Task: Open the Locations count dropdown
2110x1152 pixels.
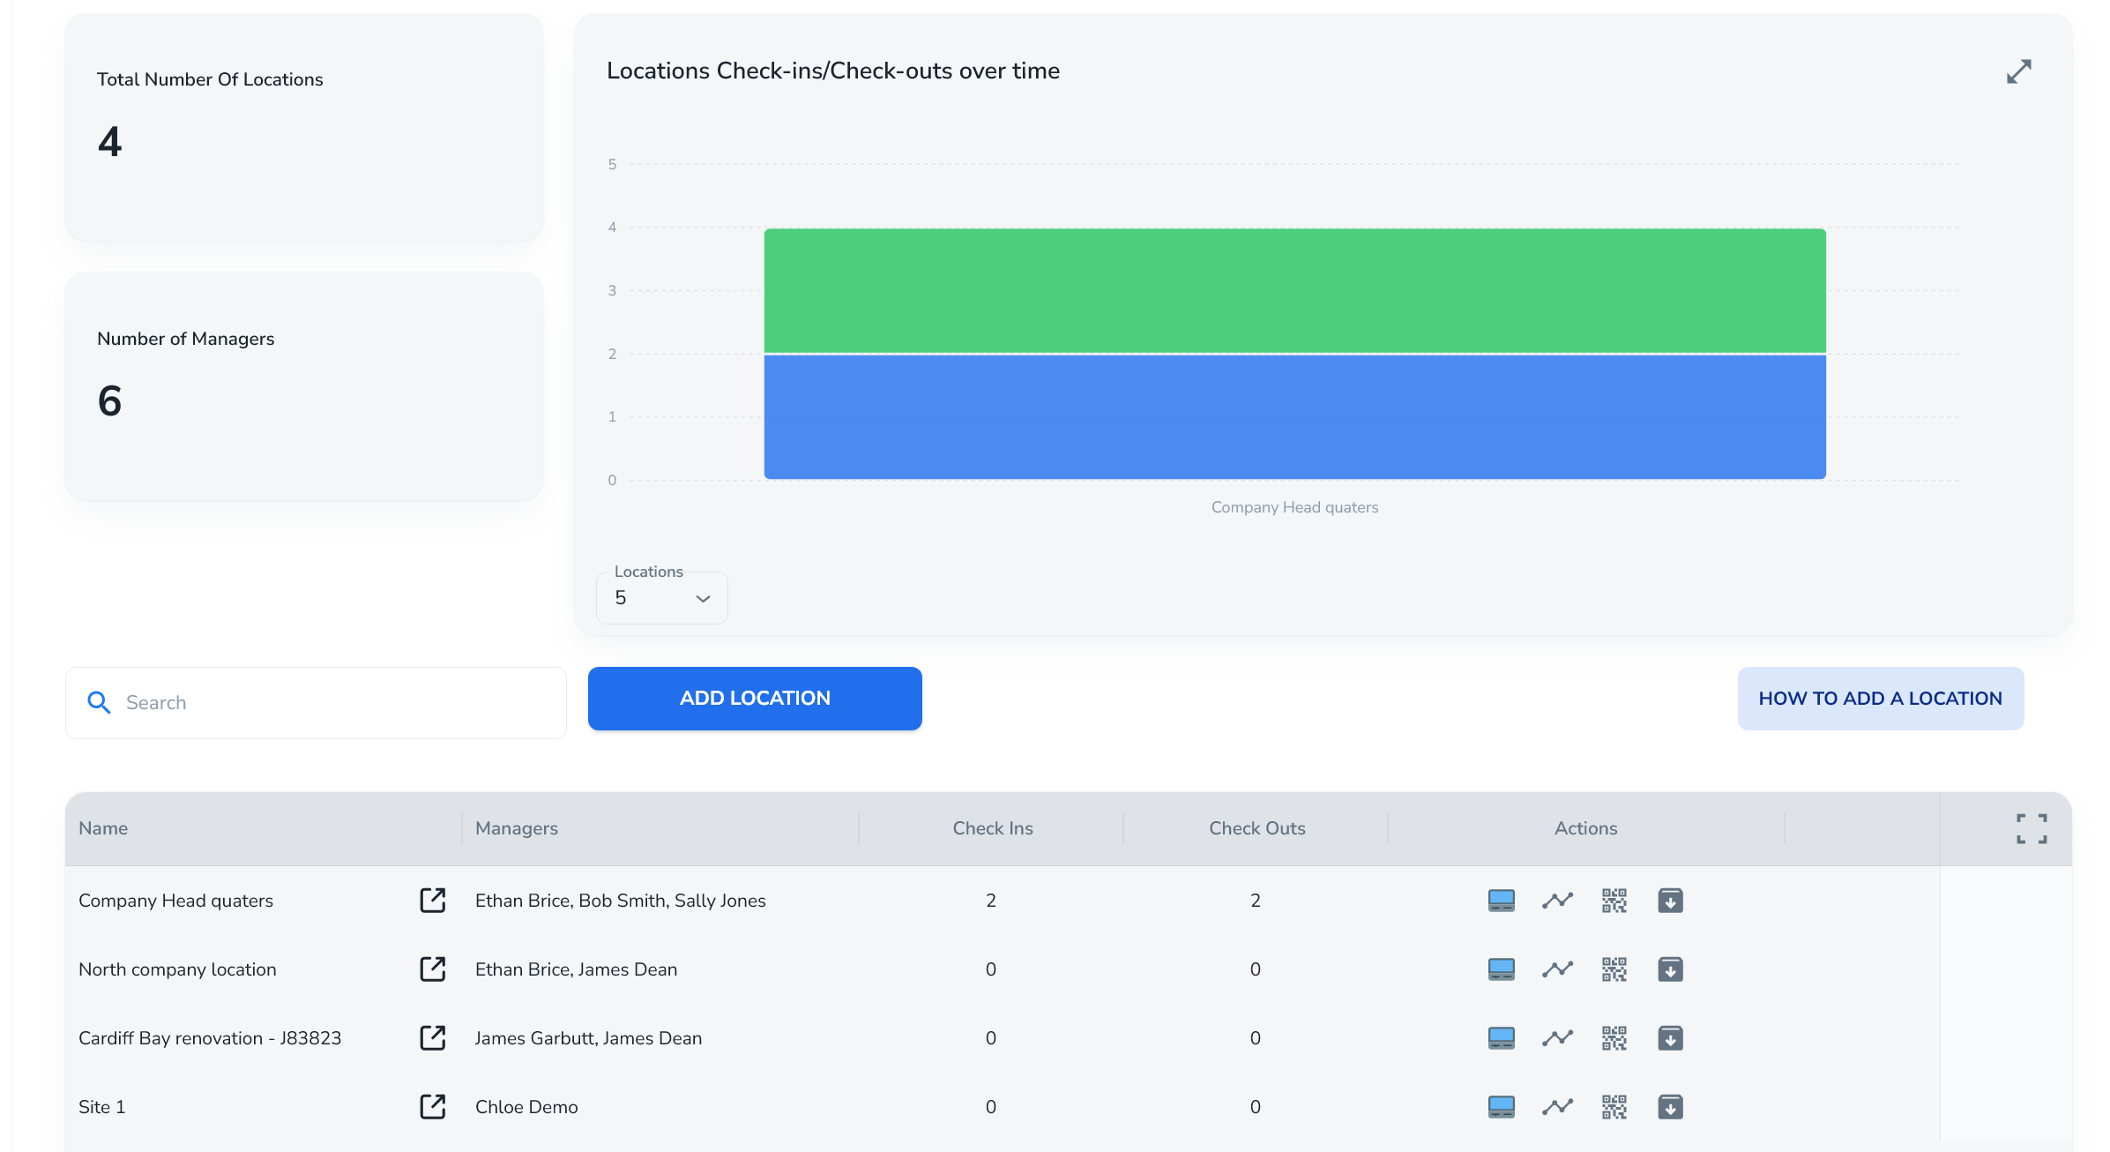Action: tap(661, 598)
